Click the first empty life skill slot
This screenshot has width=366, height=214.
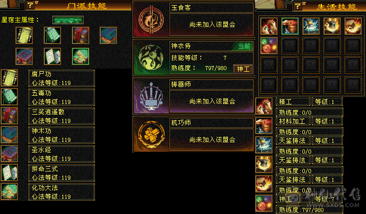pyautogui.click(x=290, y=46)
